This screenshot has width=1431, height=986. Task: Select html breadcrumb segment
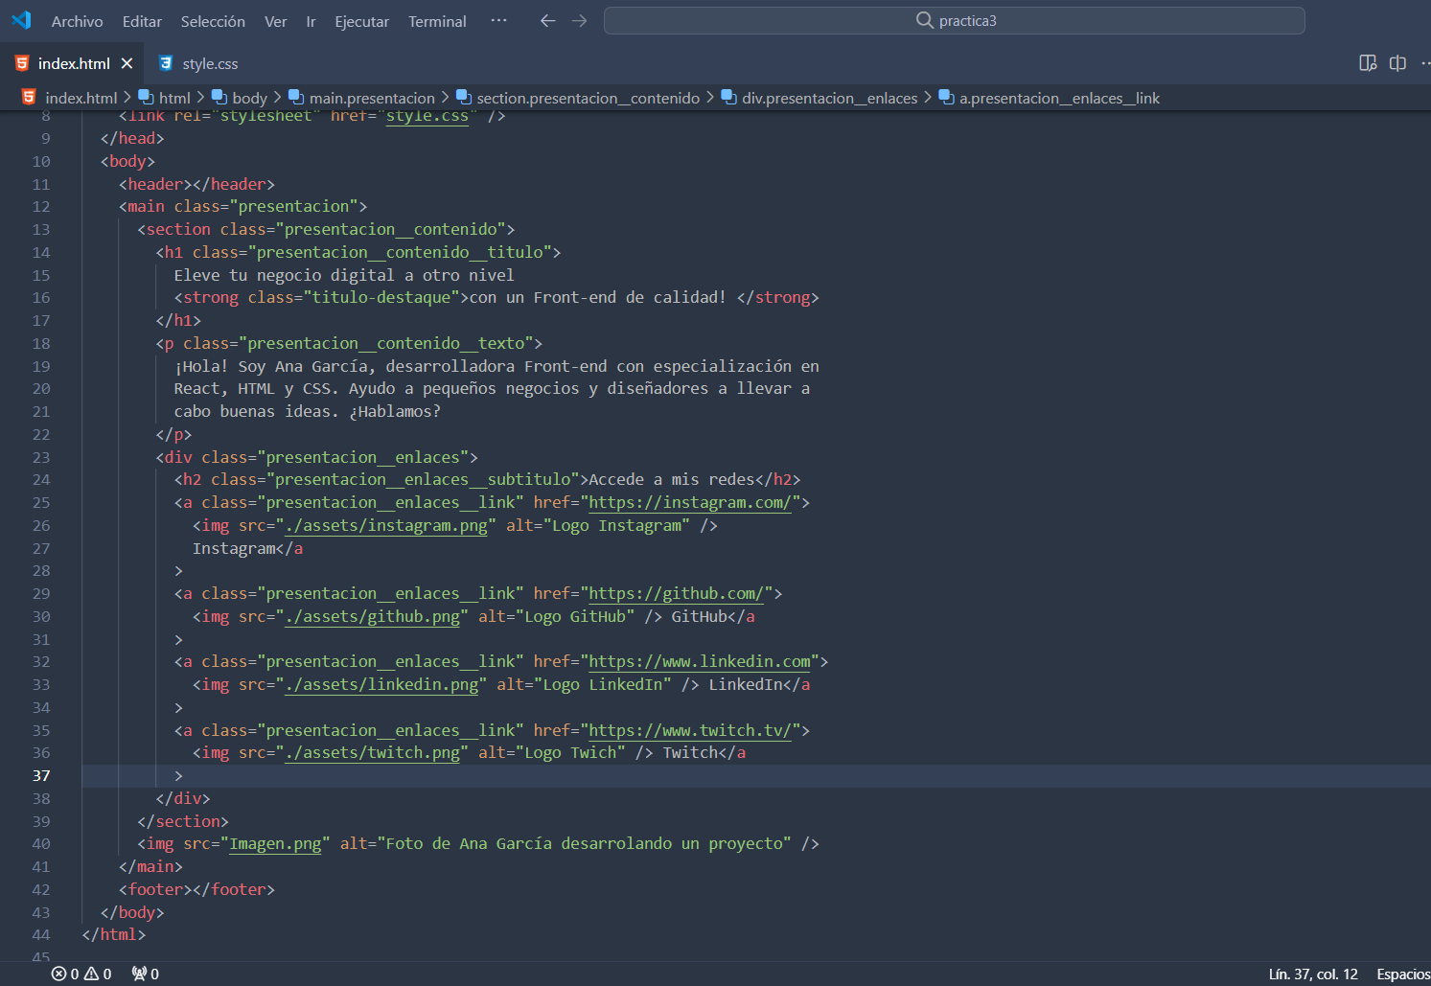[x=174, y=98]
